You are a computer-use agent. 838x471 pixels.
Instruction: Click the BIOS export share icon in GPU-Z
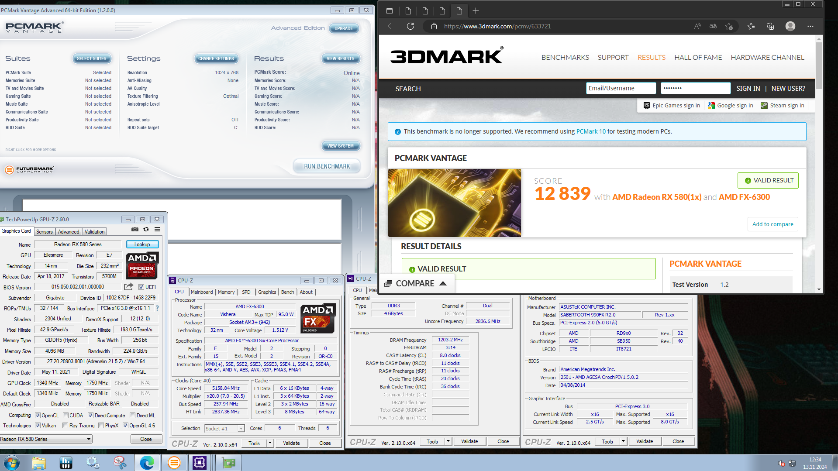click(128, 287)
